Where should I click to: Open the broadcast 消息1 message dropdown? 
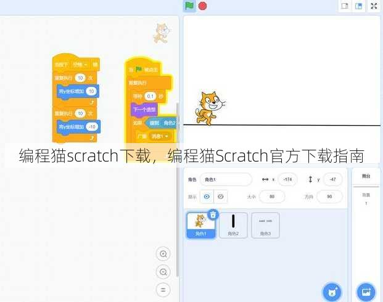coord(160,136)
